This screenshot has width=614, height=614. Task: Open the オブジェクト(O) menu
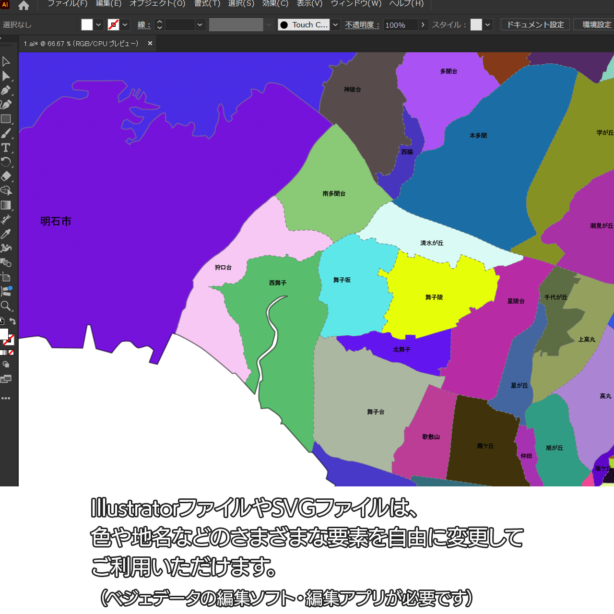157,4
